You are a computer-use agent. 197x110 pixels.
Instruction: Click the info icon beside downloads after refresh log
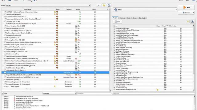click(x=14, y=97)
